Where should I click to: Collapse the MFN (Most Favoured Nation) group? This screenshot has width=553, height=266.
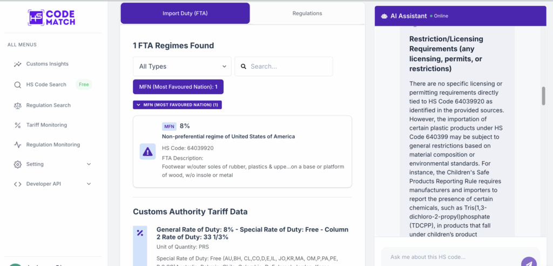(177, 105)
